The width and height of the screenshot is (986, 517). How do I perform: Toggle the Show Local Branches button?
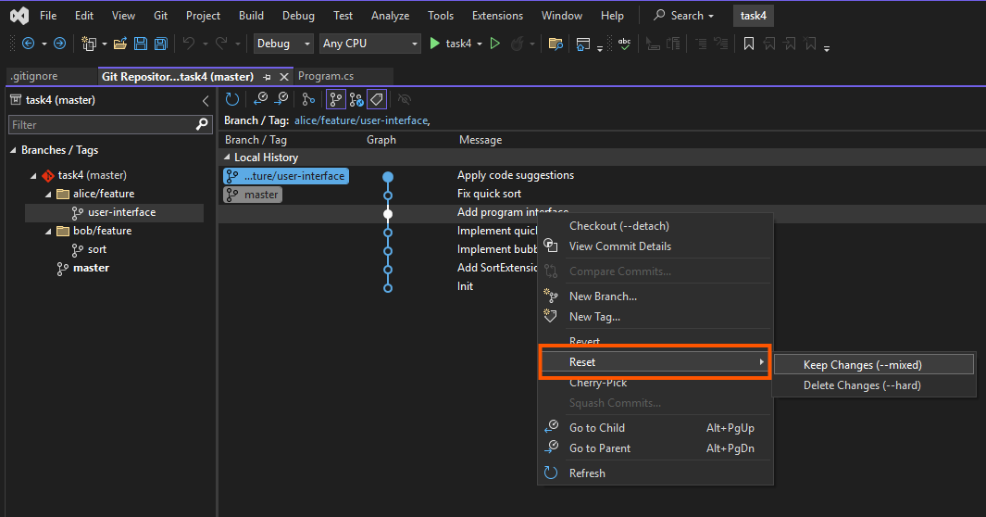click(x=336, y=99)
